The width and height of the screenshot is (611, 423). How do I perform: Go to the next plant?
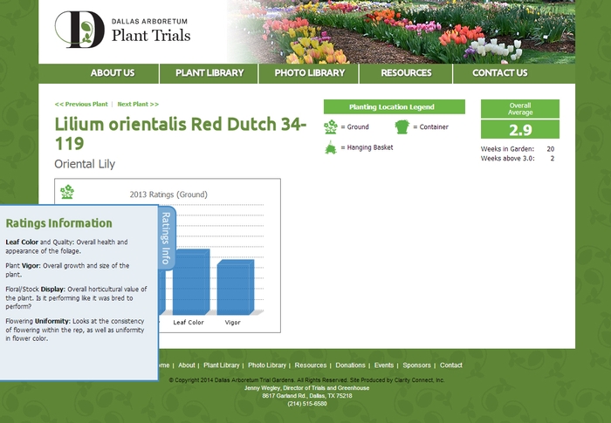pyautogui.click(x=138, y=104)
